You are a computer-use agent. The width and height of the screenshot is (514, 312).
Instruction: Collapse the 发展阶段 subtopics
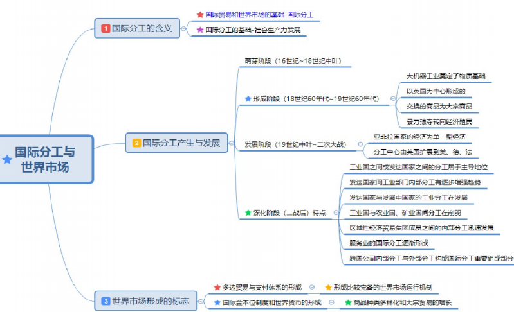click(x=360, y=144)
